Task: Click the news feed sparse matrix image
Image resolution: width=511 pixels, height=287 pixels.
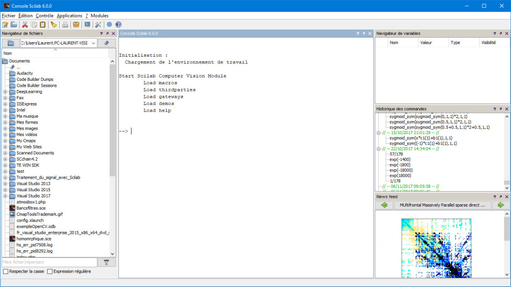Action: point(436,248)
